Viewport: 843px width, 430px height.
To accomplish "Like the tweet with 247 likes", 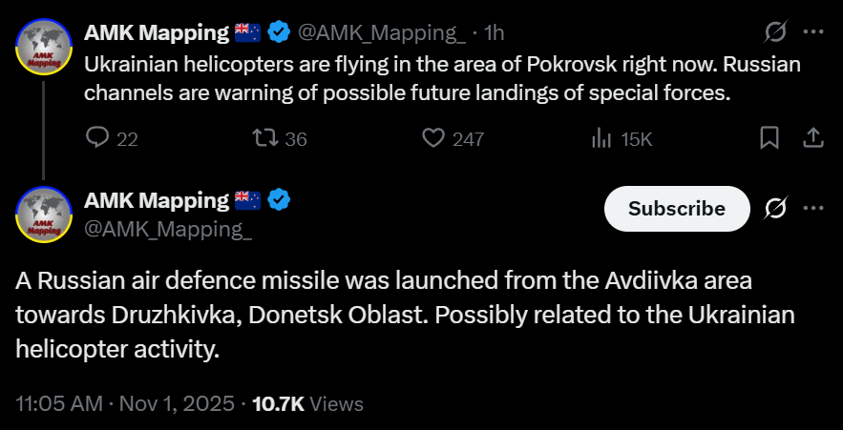I will [x=434, y=139].
